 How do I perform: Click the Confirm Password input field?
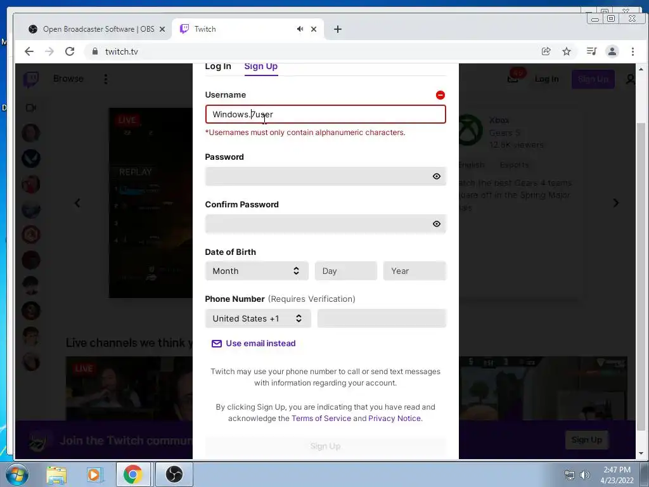[x=325, y=224]
